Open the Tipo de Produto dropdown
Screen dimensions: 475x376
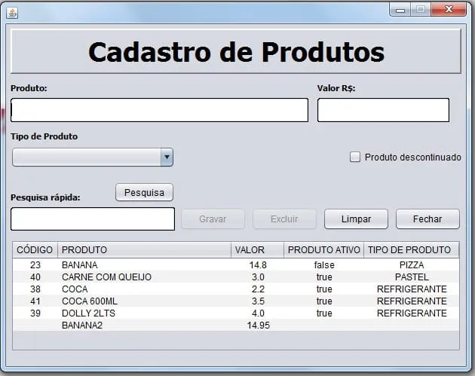tap(167, 157)
